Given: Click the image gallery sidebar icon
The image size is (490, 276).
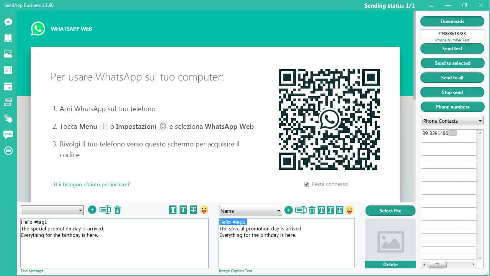Looking at the screenshot, I should [x=8, y=54].
